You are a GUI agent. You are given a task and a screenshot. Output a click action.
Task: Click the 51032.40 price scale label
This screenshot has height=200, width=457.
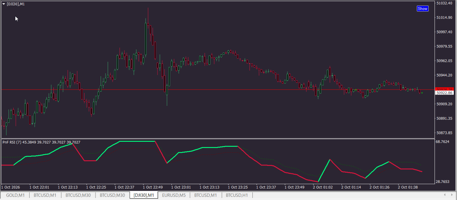click(x=444, y=3)
